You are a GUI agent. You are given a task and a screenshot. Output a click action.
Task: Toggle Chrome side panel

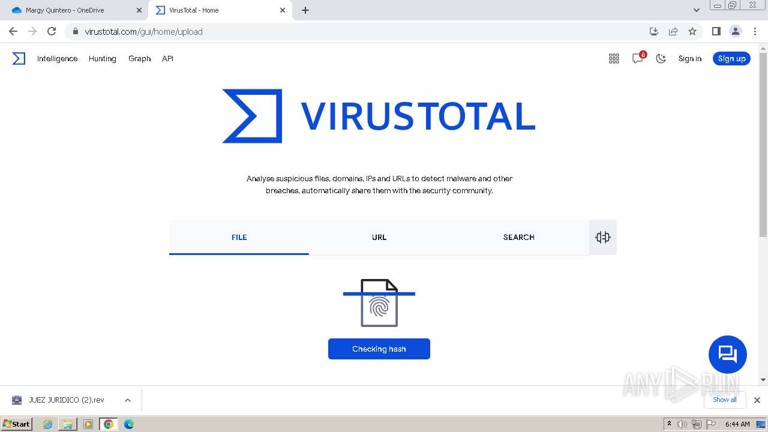[x=716, y=31]
